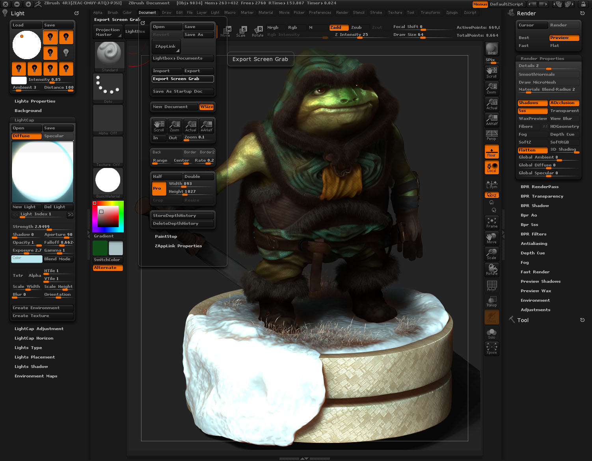Expand the LightCap Adjustment section

click(39, 329)
